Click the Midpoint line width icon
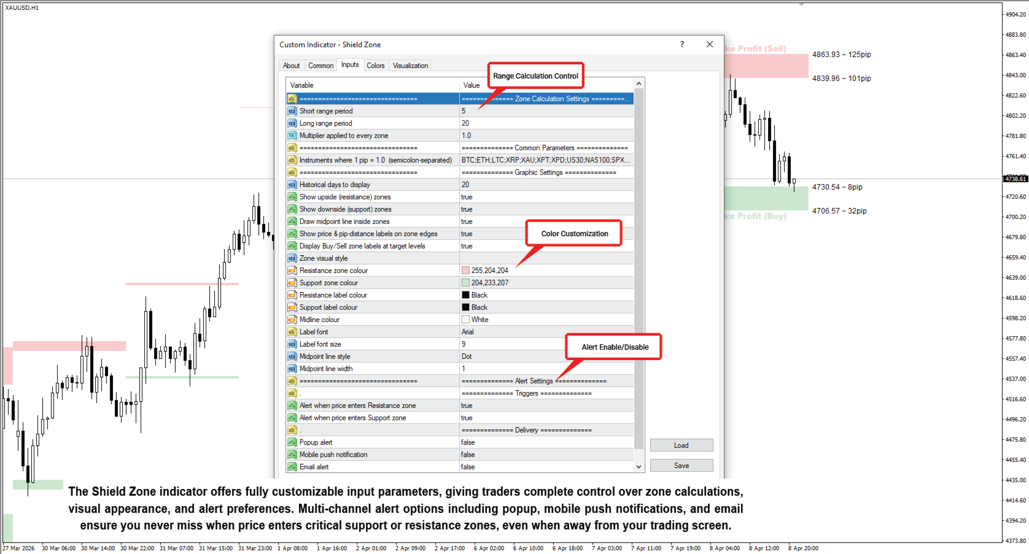This screenshot has width=1029, height=554. [x=292, y=369]
